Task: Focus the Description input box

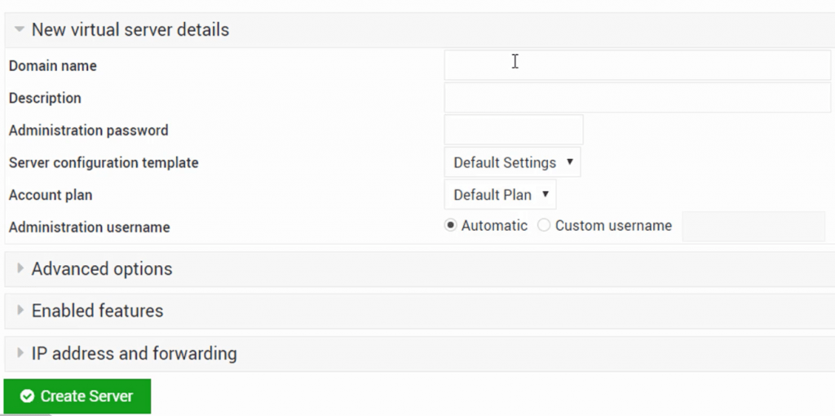Action: point(637,98)
